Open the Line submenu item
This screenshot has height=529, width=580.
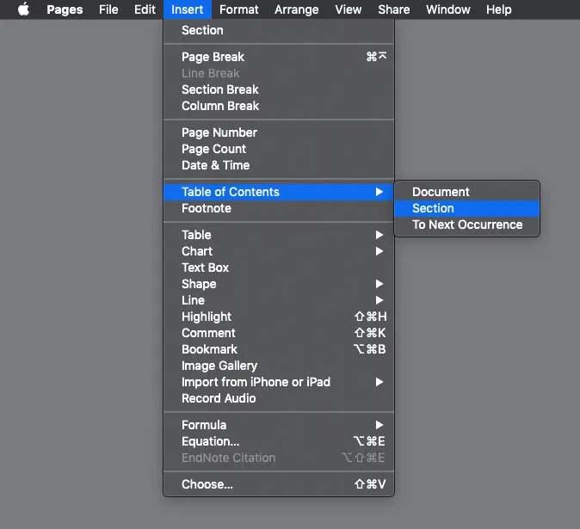pos(279,300)
